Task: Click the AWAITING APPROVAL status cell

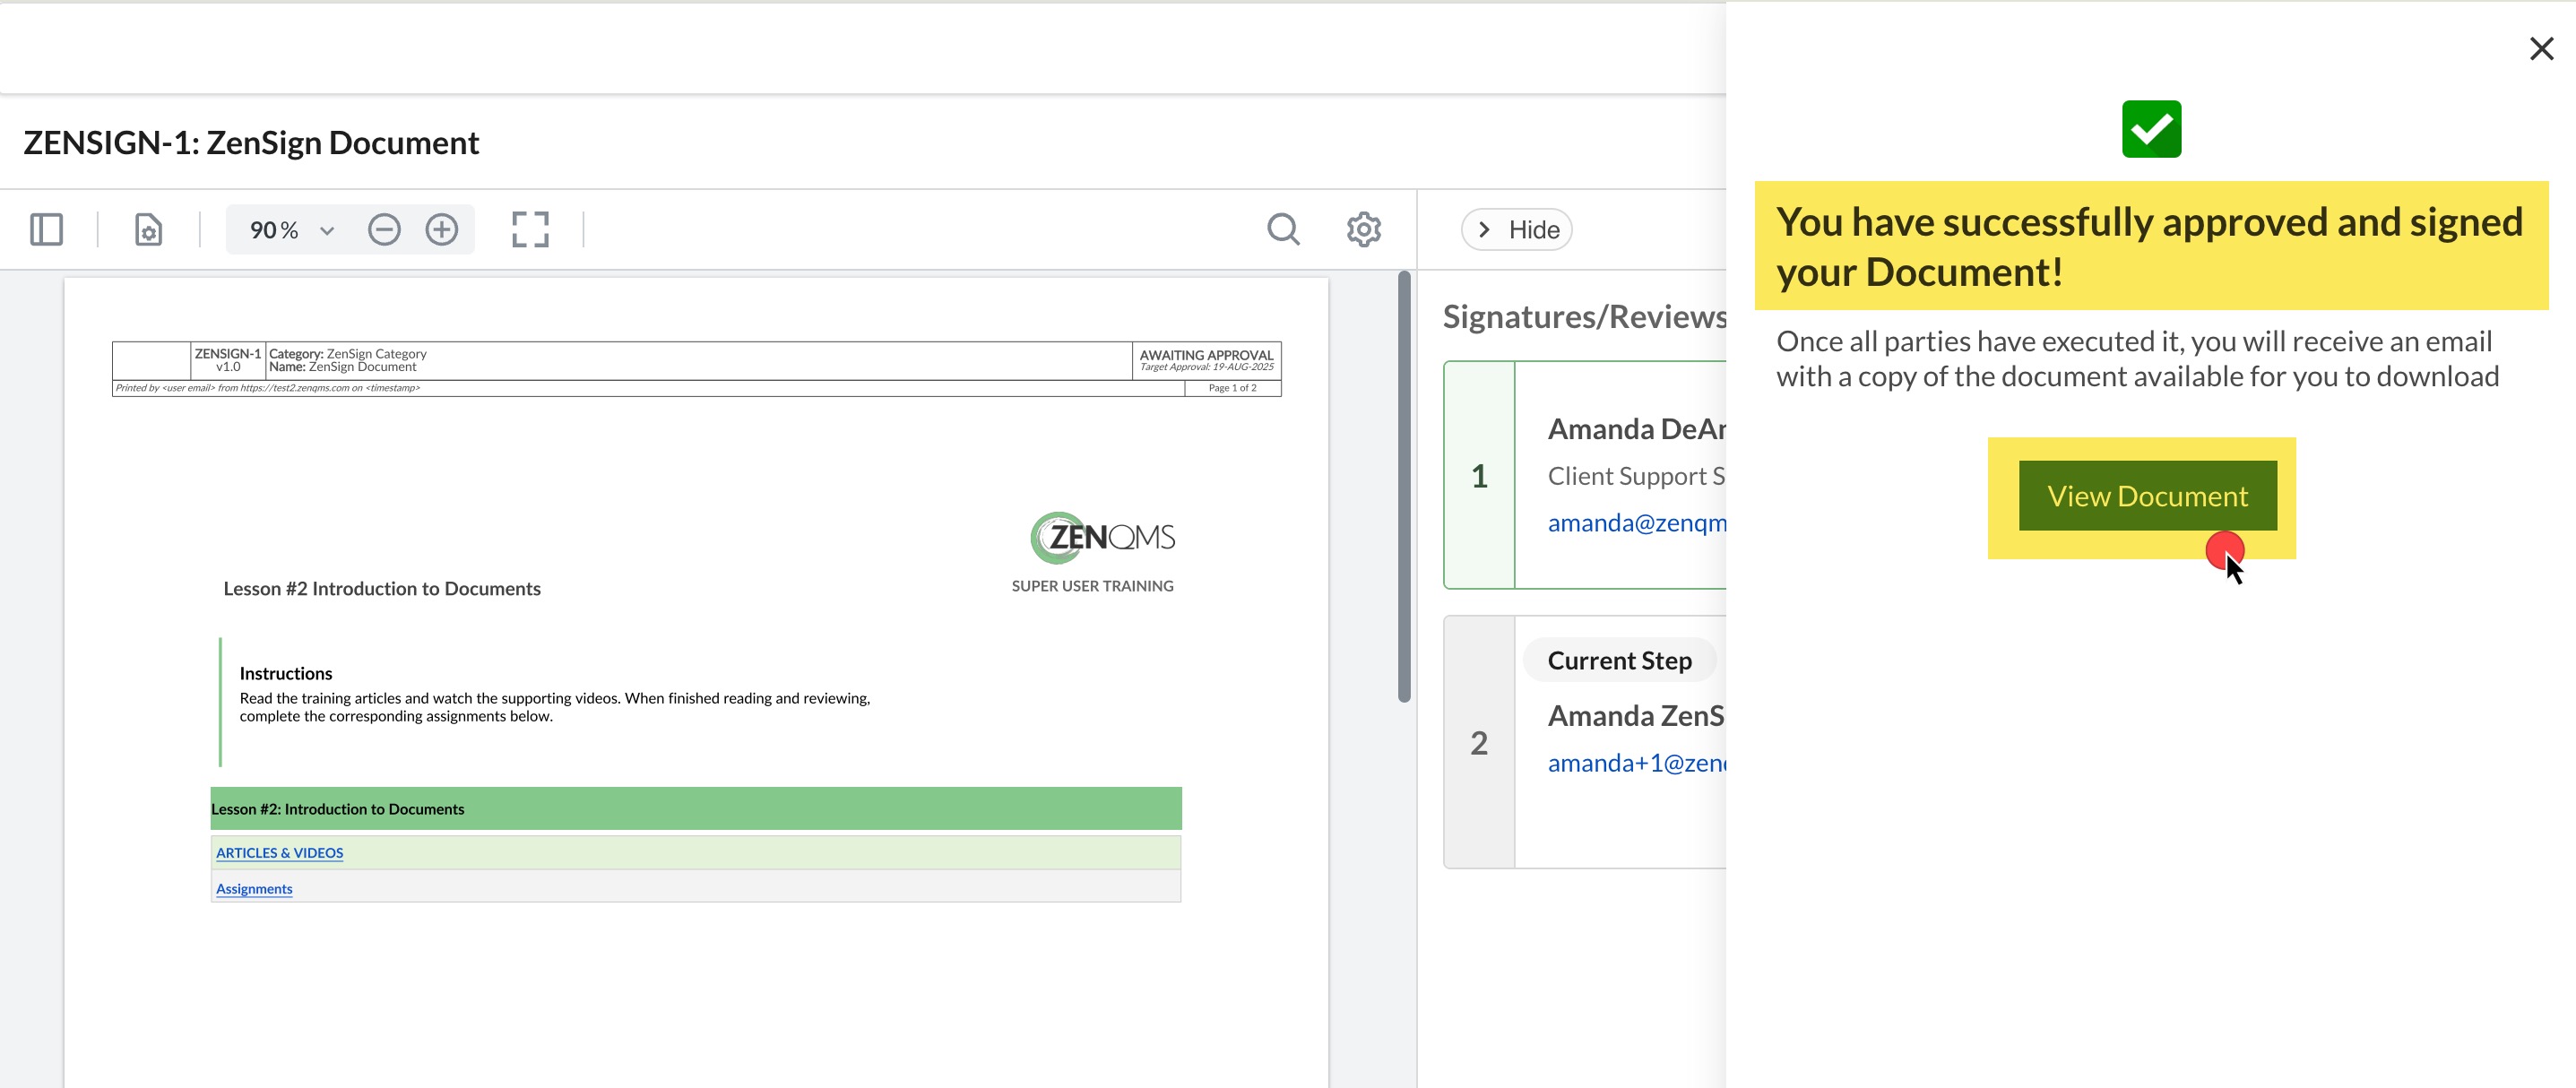Action: pyautogui.click(x=1206, y=361)
